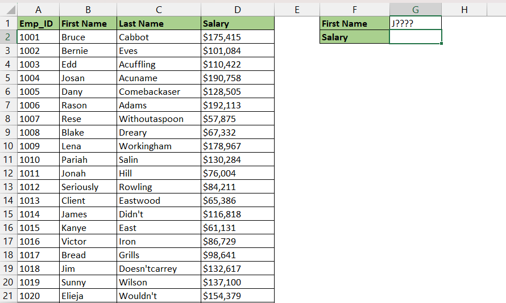Click cell G1 containing J????
506x303 pixels.
click(416, 23)
